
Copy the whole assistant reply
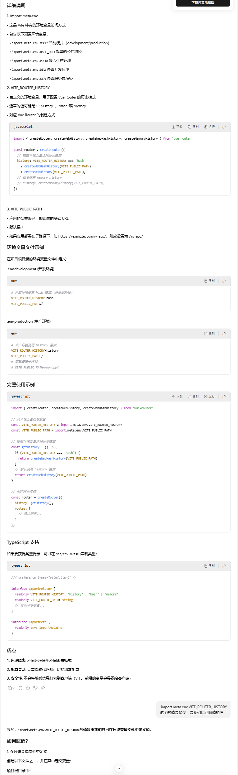[x=10, y=688]
